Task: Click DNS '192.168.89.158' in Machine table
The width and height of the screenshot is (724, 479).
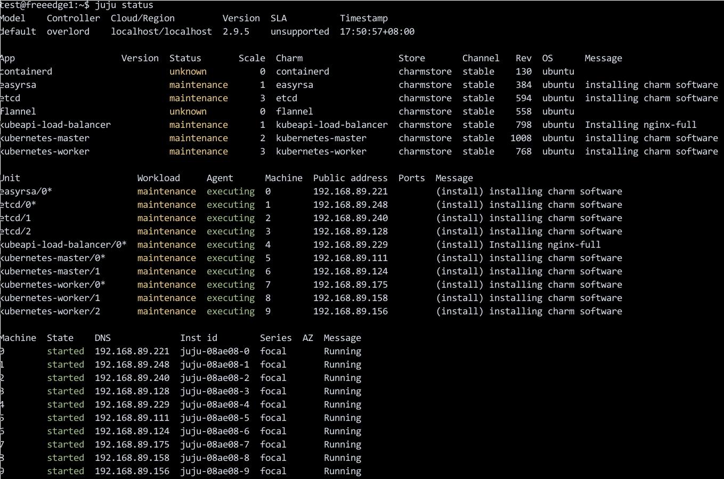Action: click(132, 458)
